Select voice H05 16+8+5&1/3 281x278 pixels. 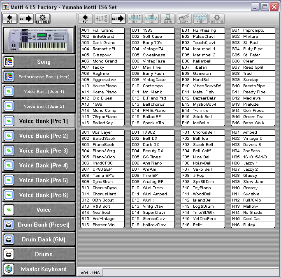coord(253,157)
